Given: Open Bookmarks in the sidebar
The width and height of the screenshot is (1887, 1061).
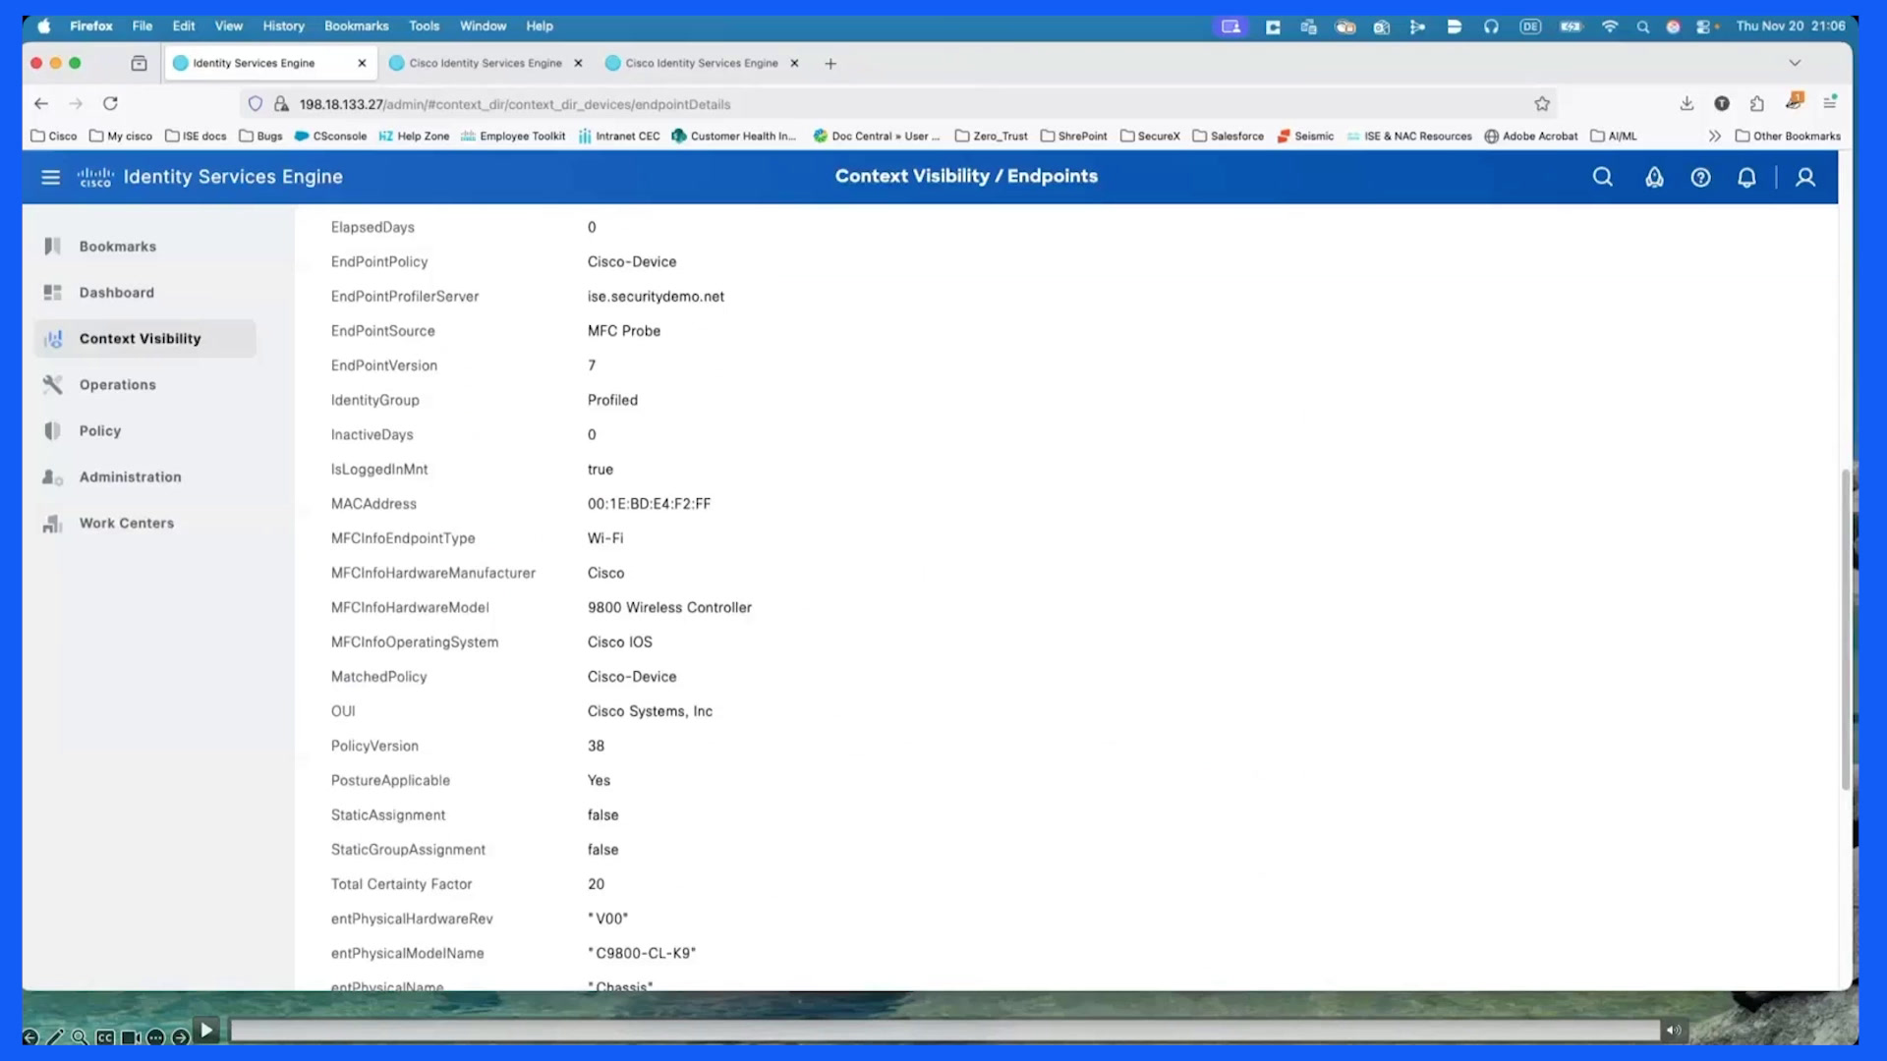Looking at the screenshot, I should (145, 247).
